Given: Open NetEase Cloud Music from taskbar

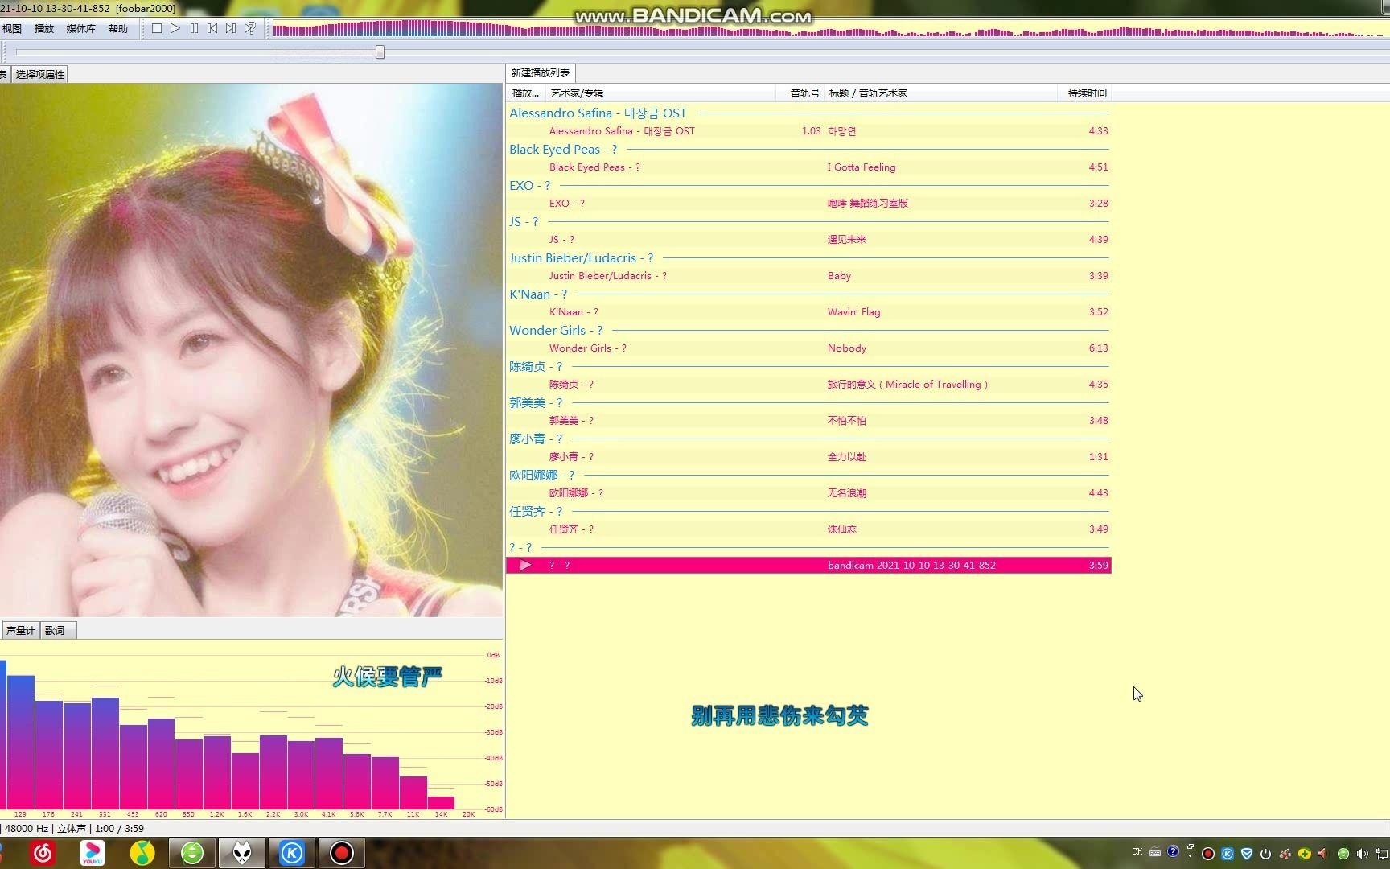Looking at the screenshot, I should coord(43,853).
